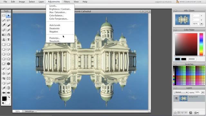
Task: Collapse the Info / Zoom panel
Action: point(176,11)
